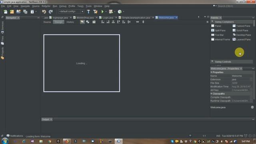Open the Tools menu
Screen dimensions: 256x144
point(89,6)
